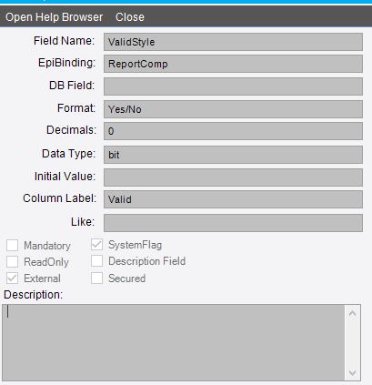This screenshot has width=372, height=385.
Task: Click the 'Data Type:' label
Action: (68, 154)
